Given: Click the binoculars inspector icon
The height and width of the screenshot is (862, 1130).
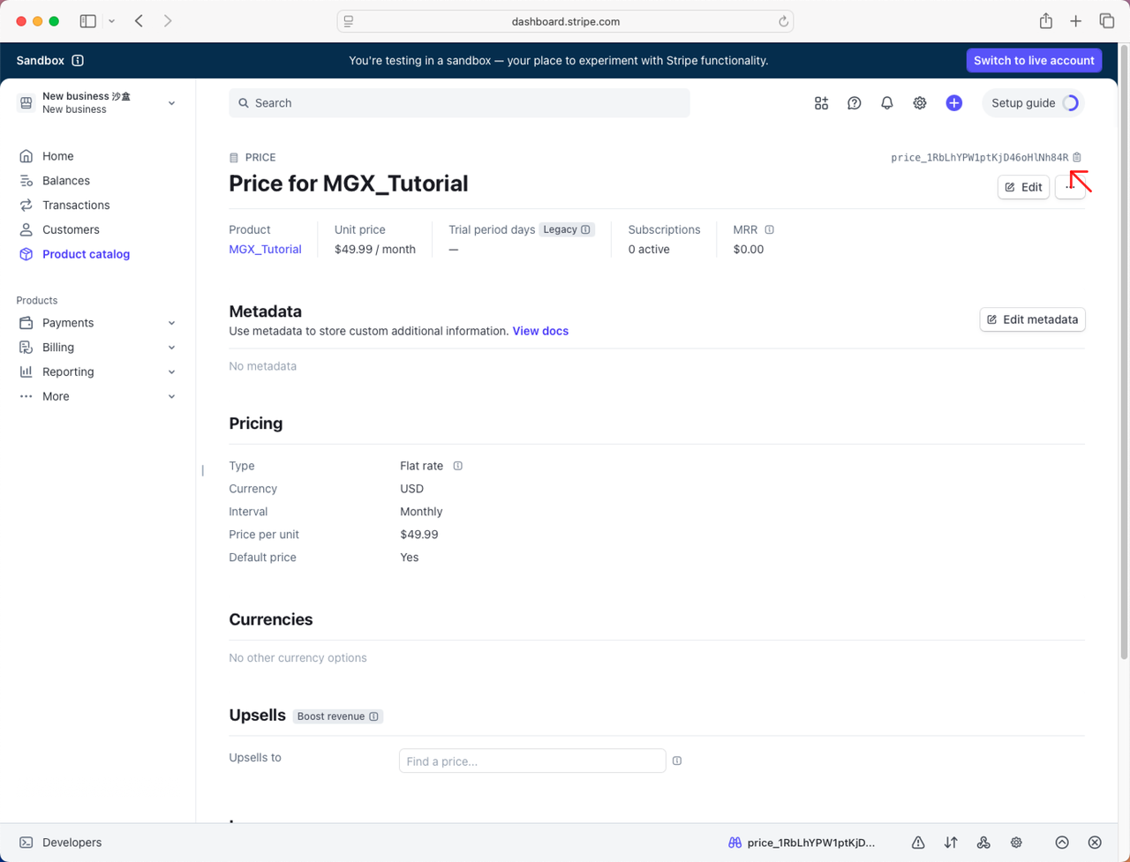Looking at the screenshot, I should [734, 843].
